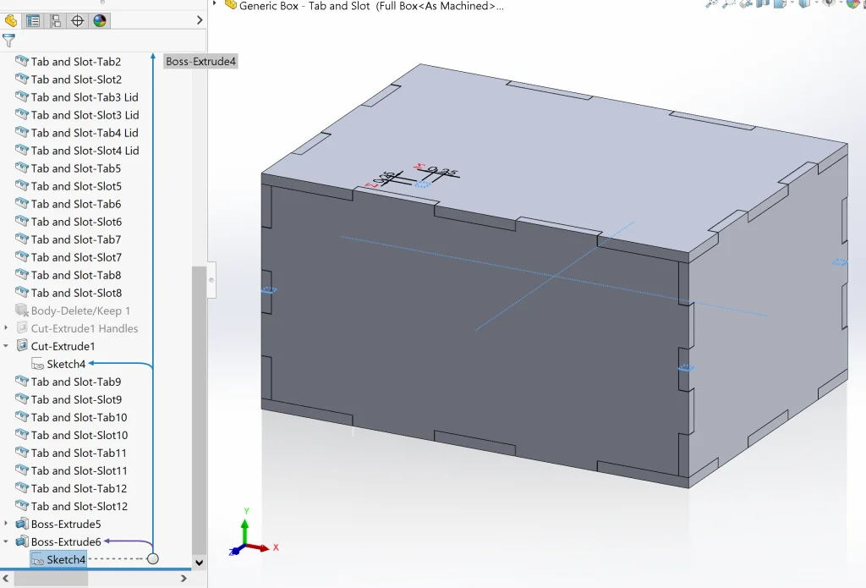Image resolution: width=866 pixels, height=588 pixels.
Task: Click the Tab and Slot-Slot10 feature icon
Action: click(x=21, y=434)
